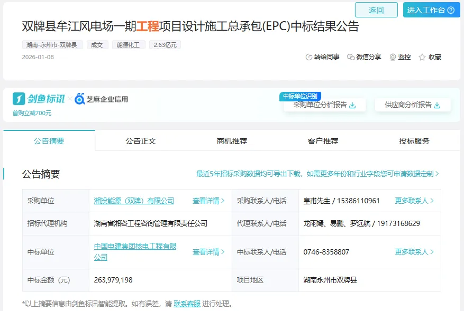Open the 投标服务 tab

coord(414,141)
